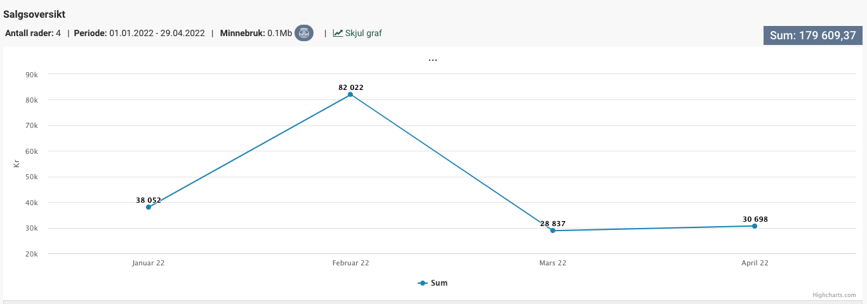Click the April 22 axis label

(x=755, y=263)
